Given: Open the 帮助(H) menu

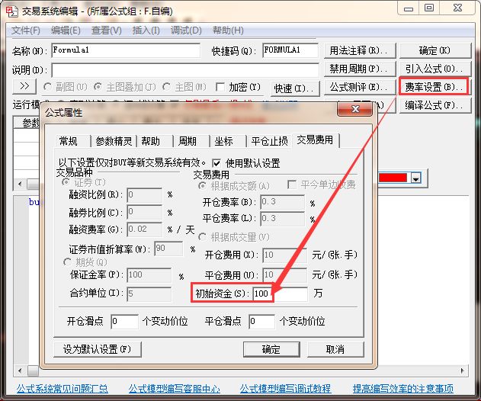Looking at the screenshot, I should pyautogui.click(x=228, y=30).
